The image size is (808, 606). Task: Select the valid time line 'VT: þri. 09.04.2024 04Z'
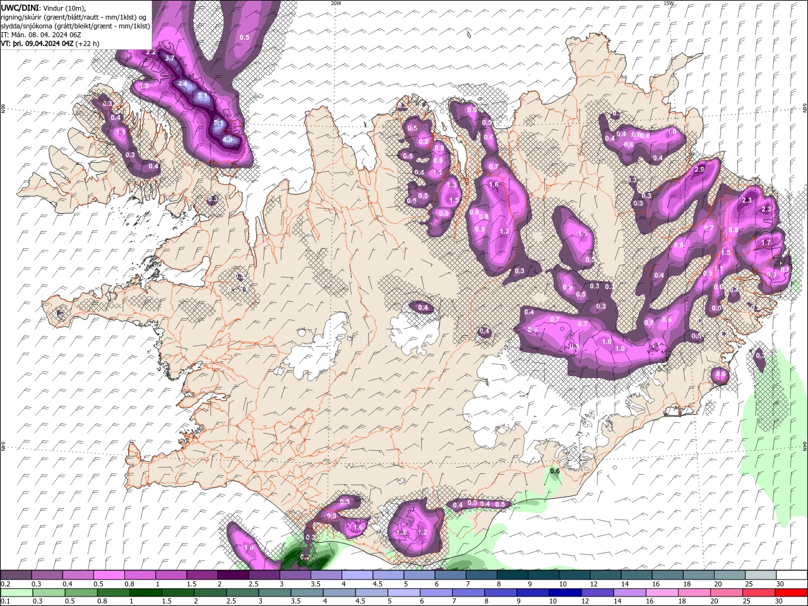coord(38,44)
